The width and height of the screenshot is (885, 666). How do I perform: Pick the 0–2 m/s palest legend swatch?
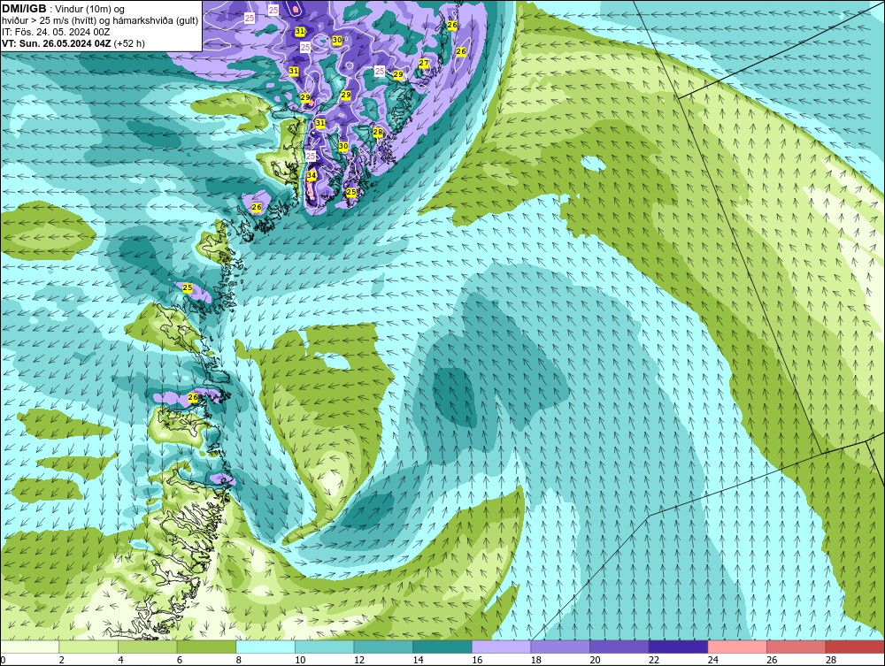click(x=29, y=647)
